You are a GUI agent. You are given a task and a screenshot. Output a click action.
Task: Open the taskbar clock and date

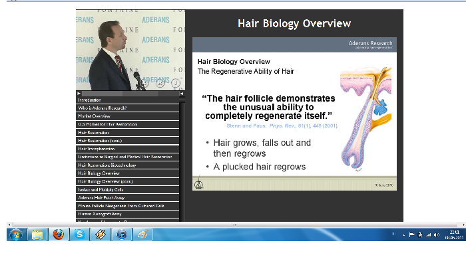(454, 235)
